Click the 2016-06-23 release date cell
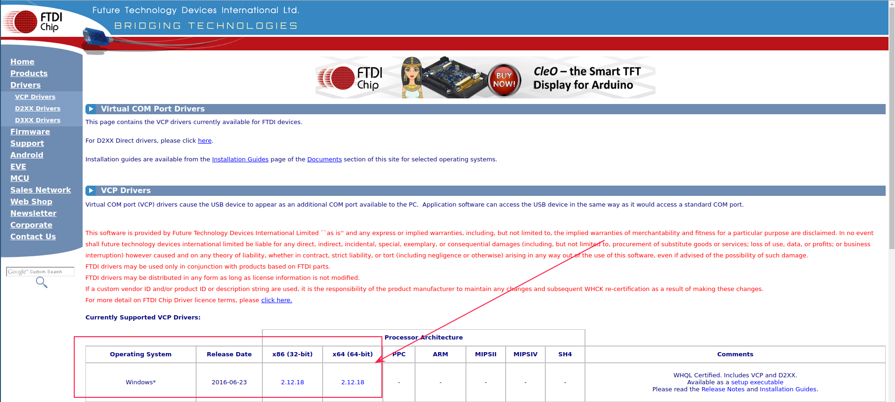 (x=229, y=382)
